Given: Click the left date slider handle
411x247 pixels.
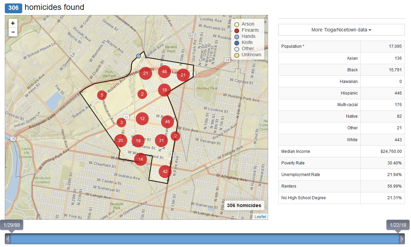Looking at the screenshot, I should pyautogui.click(x=8, y=238).
